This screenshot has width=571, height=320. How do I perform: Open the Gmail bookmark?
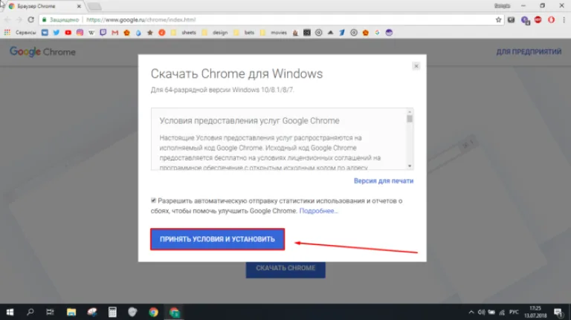tap(115, 33)
